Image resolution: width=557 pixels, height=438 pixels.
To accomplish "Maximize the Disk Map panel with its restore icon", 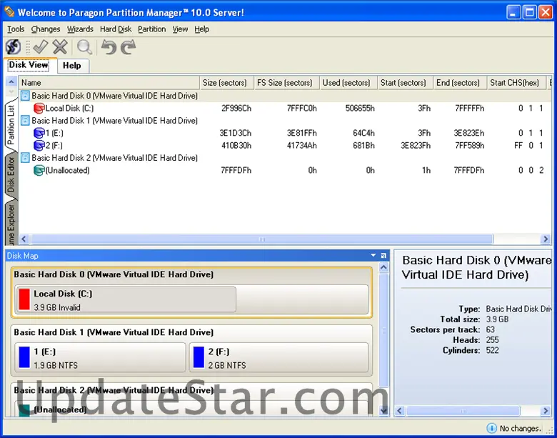I will point(383,256).
